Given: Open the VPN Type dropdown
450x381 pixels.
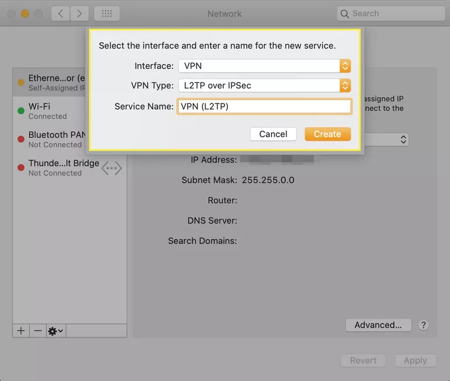Looking at the screenshot, I should click(265, 85).
